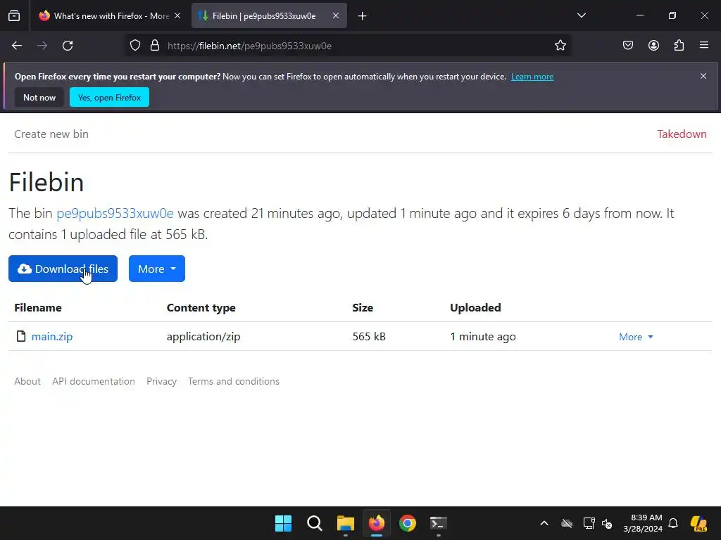Image resolution: width=721 pixels, height=540 pixels.
Task: Expand the blue More dropdown button
Action: click(157, 269)
